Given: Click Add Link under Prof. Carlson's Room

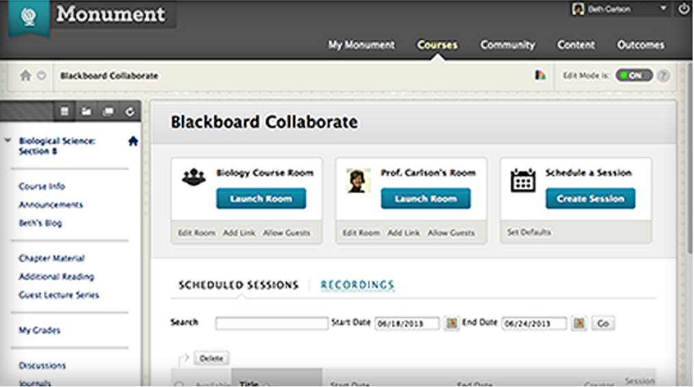Looking at the screenshot, I should click(x=403, y=233).
